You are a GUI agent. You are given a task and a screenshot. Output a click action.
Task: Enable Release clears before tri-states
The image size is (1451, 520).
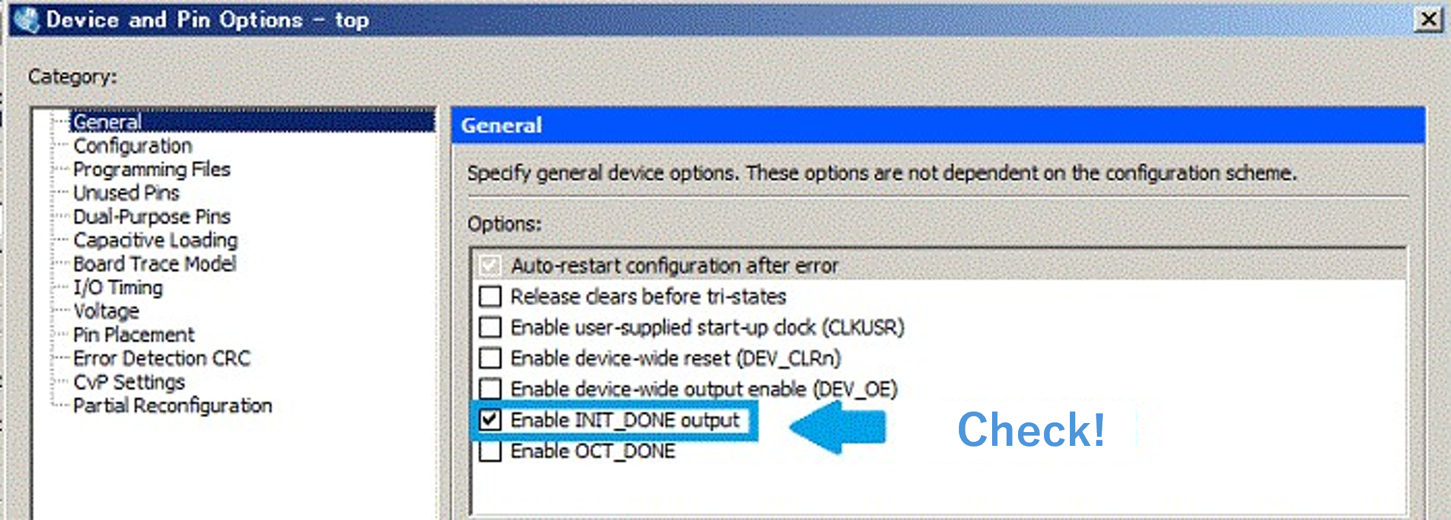click(x=490, y=296)
